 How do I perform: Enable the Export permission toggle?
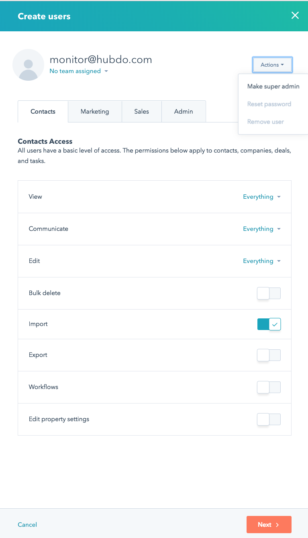pos(269,355)
